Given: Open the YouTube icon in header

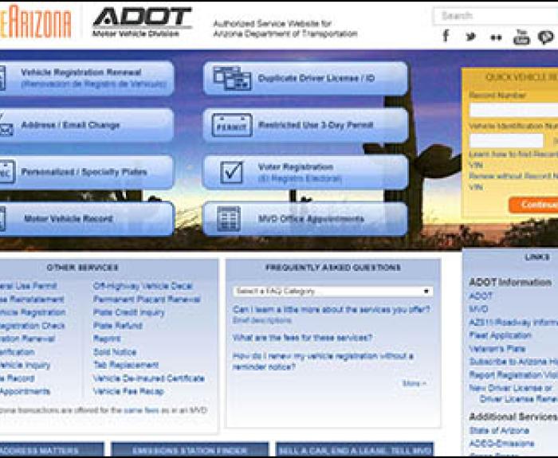Looking at the screenshot, I should coord(521,37).
